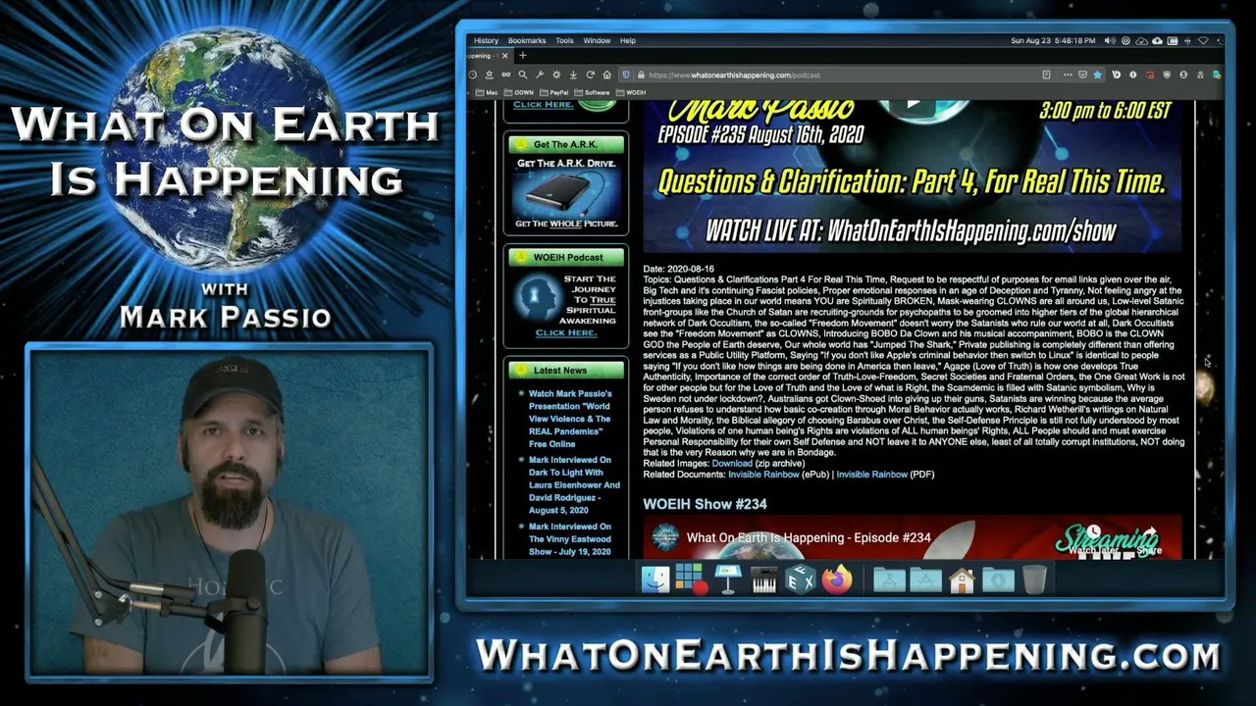The height and width of the screenshot is (706, 1256).
Task: Click the WOEIH Podcast sidebar header
Action: click(566, 257)
